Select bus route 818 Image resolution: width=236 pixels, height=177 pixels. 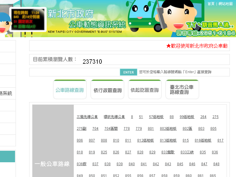tap(80, 152)
